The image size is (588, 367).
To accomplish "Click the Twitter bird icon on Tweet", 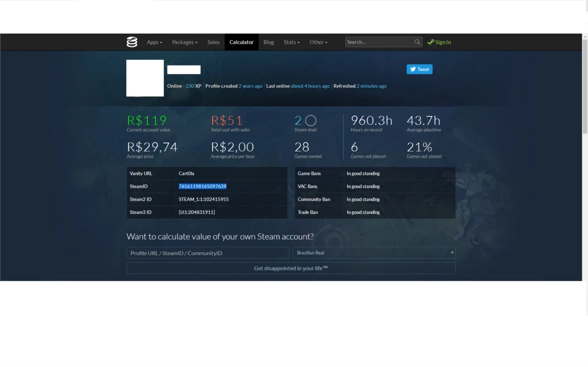I will click(x=413, y=69).
